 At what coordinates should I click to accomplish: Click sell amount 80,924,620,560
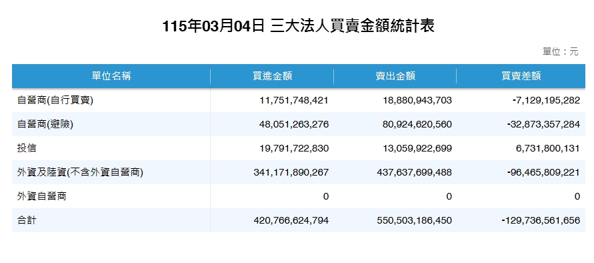[417, 124]
